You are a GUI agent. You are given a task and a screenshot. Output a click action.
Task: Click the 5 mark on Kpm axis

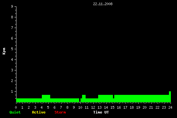[12, 49]
